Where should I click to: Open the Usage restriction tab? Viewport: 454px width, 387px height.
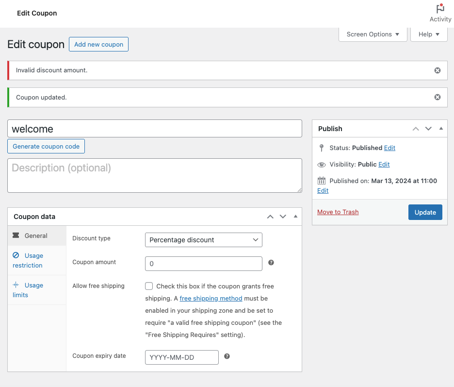[37, 260]
